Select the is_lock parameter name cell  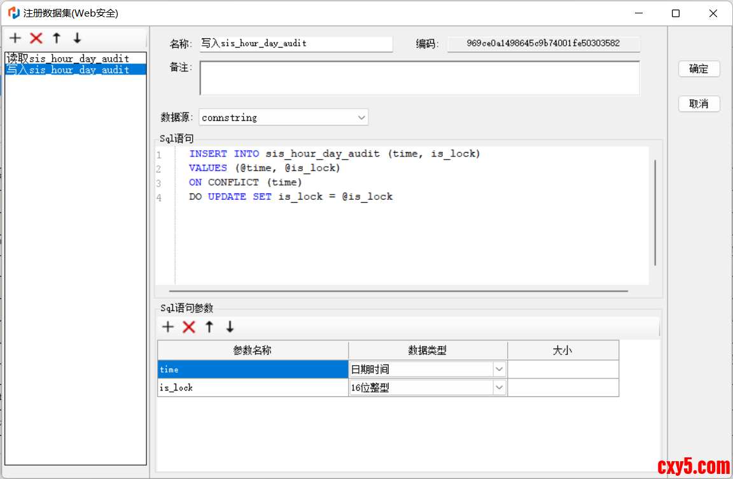[253, 387]
